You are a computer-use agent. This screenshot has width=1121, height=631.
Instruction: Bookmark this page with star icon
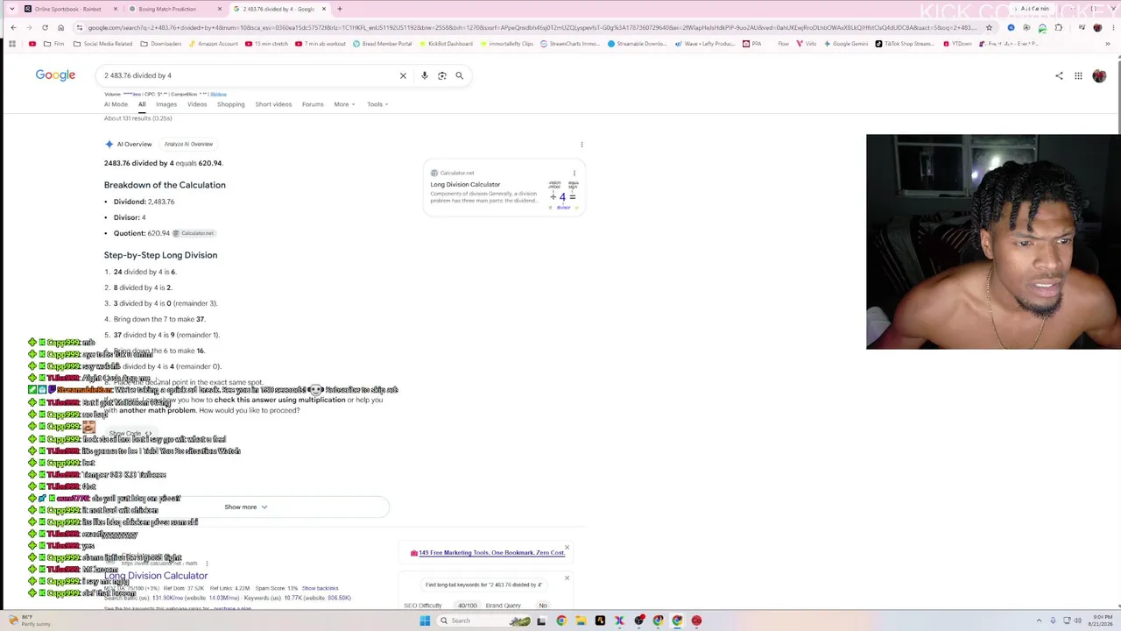pyautogui.click(x=989, y=27)
